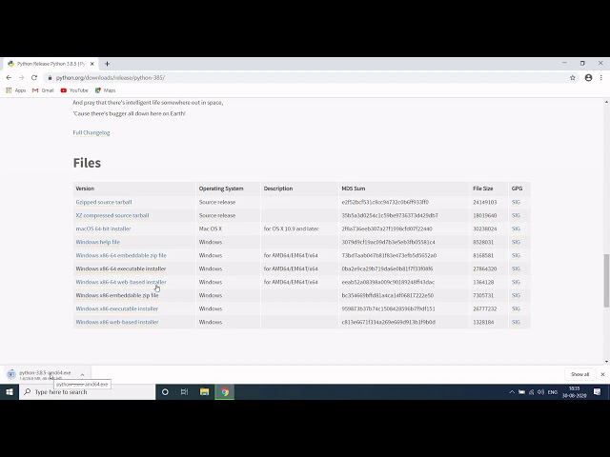Viewport: 610px width, 457px height.
Task: Click the Chrome taskbar icon
Action: [225, 391]
